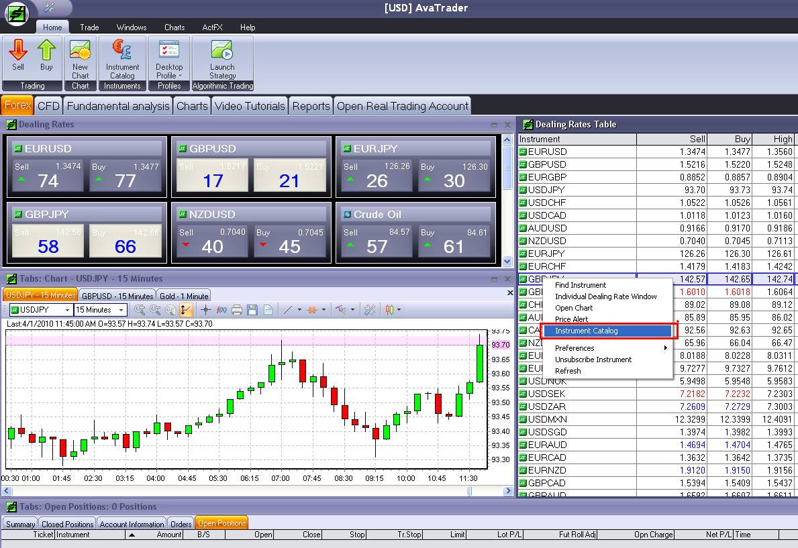Expand the shapes tool dropdown arrow
This screenshot has height=548, width=798.
(x=352, y=309)
